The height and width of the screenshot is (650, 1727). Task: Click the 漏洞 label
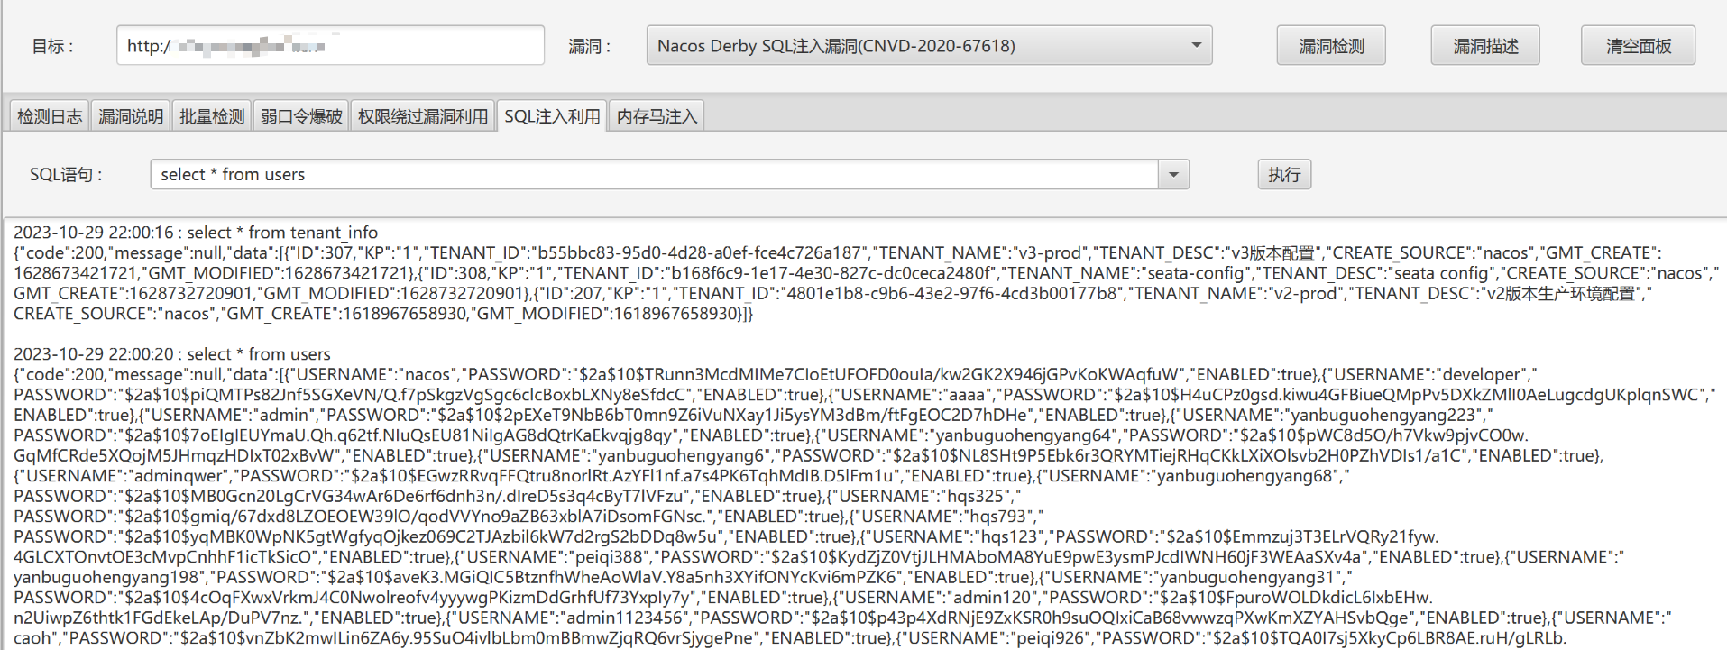coord(589,46)
